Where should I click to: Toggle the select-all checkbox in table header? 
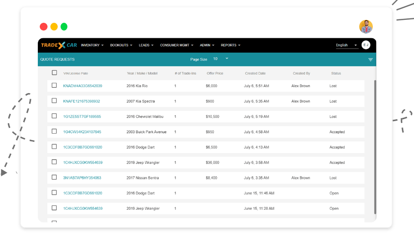tap(54, 73)
